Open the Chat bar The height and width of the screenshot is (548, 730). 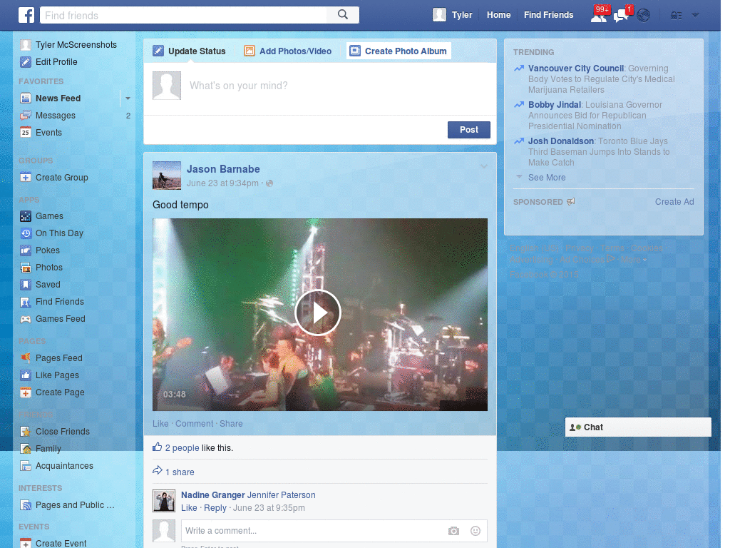[638, 427]
